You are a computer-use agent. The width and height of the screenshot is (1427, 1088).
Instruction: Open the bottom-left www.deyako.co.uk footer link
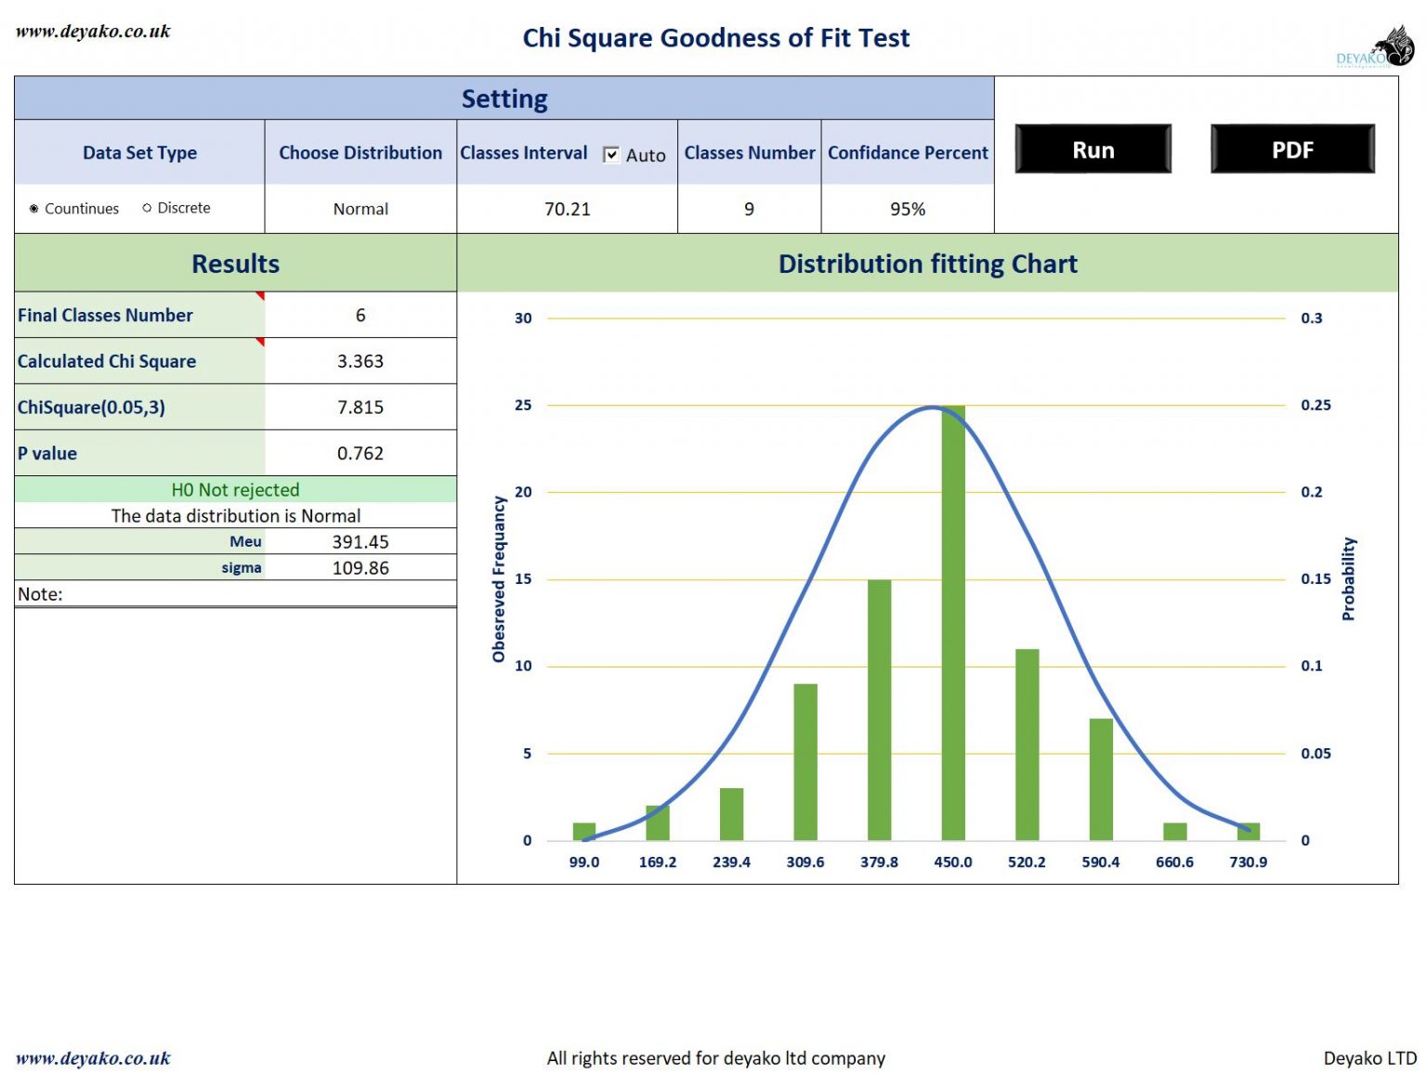coord(93,1058)
